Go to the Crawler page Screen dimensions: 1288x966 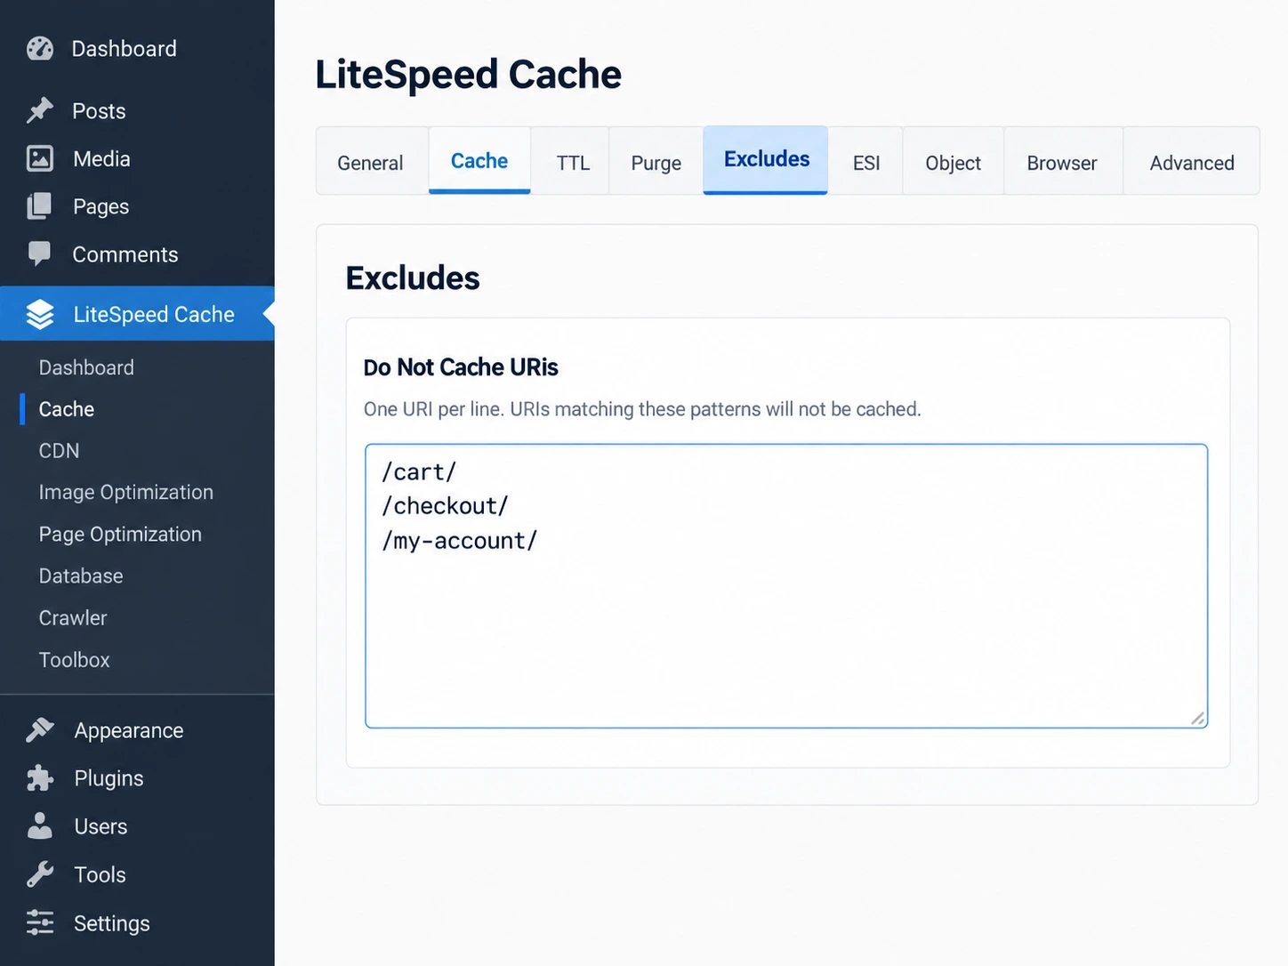tap(73, 617)
